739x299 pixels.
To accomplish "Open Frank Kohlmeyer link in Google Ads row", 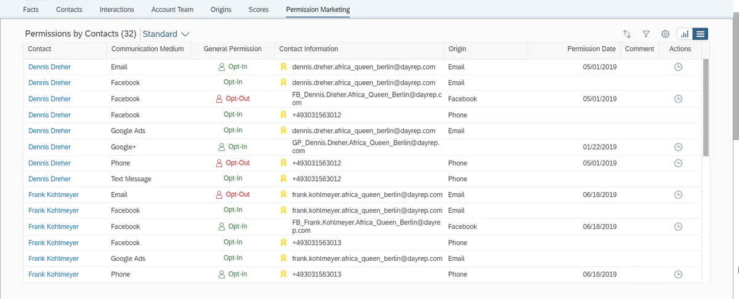I will (x=54, y=258).
